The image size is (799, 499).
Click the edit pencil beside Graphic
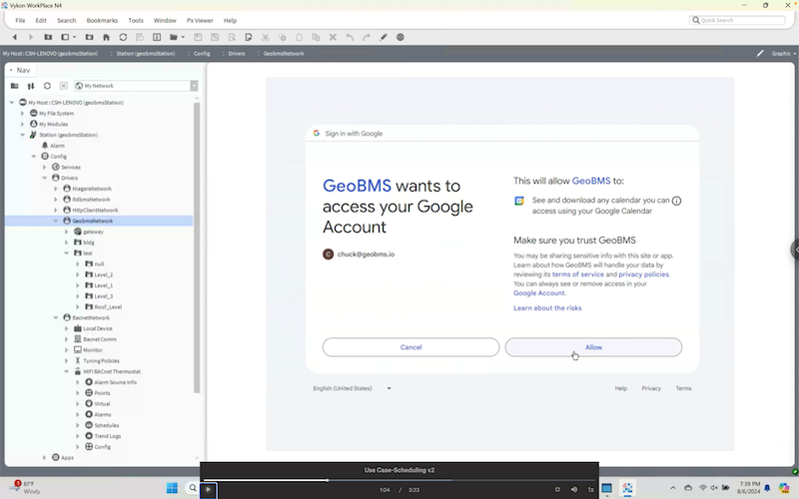tap(760, 53)
